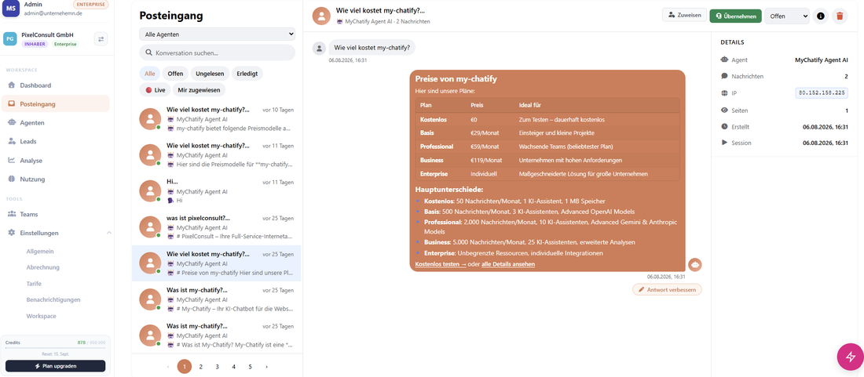Click the alle Details ansehen link
The height and width of the screenshot is (377, 864).
click(508, 264)
